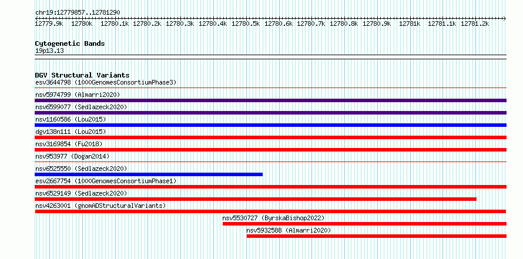Select the nsv953977 (Dogan2014) label
523x259 pixels.
pyautogui.click(x=72, y=156)
